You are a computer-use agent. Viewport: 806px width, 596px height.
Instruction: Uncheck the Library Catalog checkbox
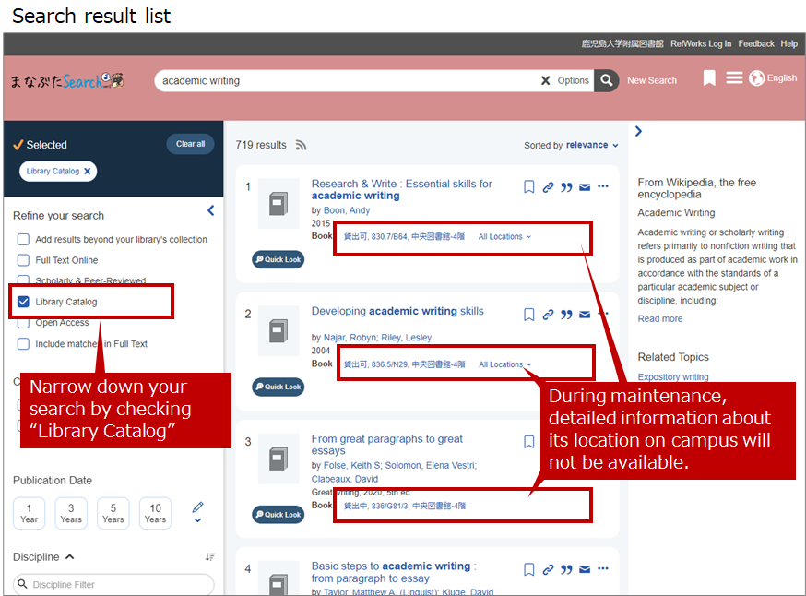tap(23, 302)
